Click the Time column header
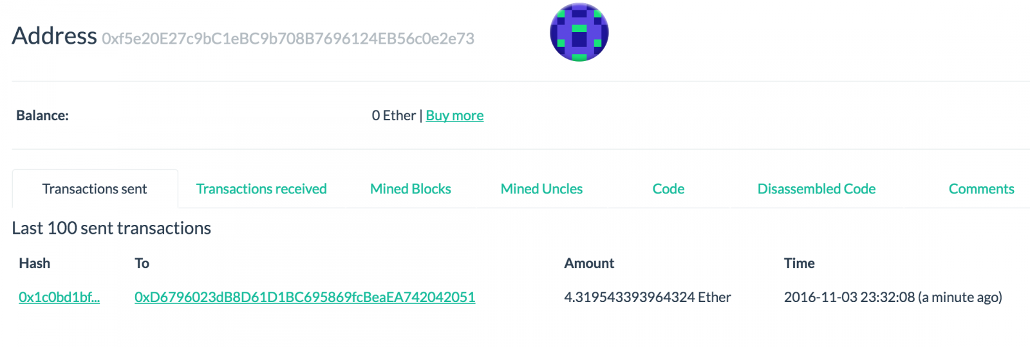The image size is (1030, 347). click(x=799, y=263)
